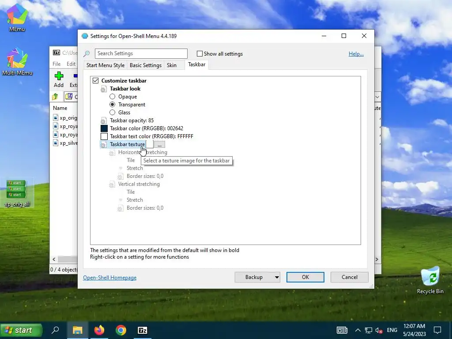Open the Help link
The height and width of the screenshot is (339, 452).
point(356,54)
